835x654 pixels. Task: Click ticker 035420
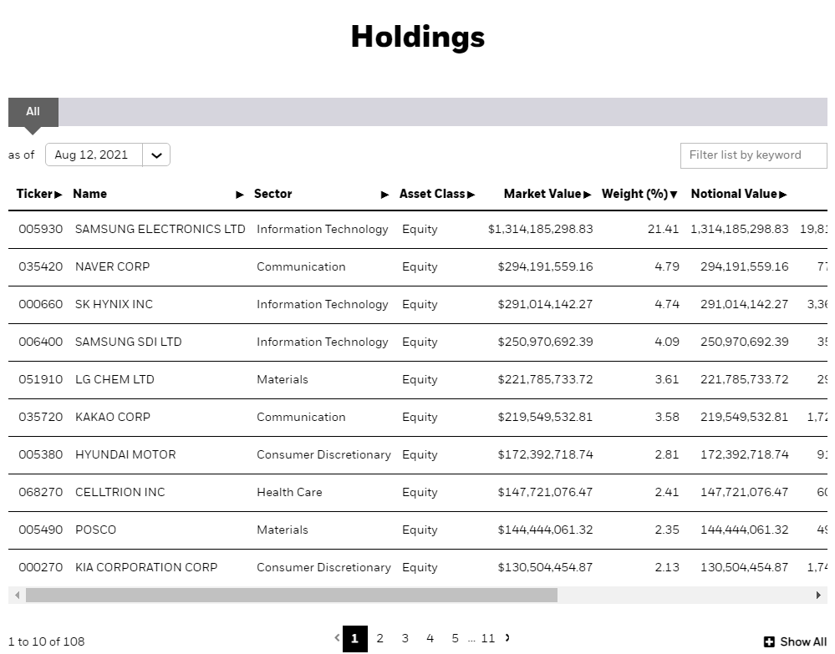click(x=40, y=266)
